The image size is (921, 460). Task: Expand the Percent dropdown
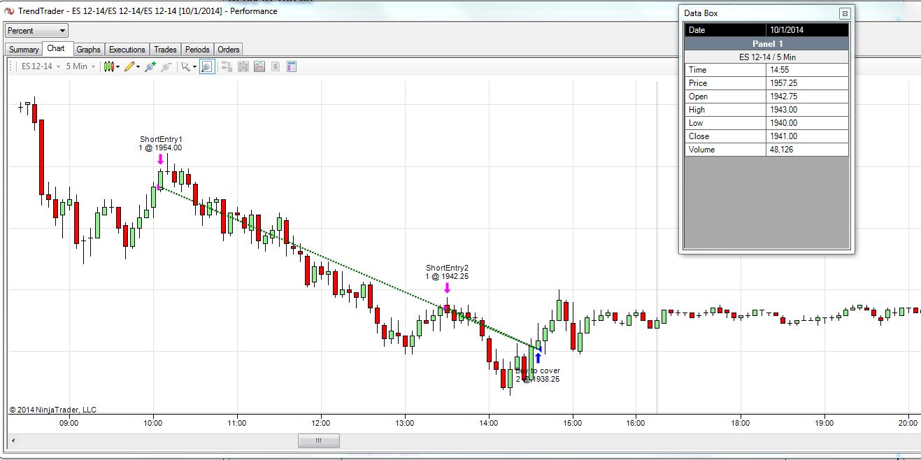pyautogui.click(x=36, y=31)
